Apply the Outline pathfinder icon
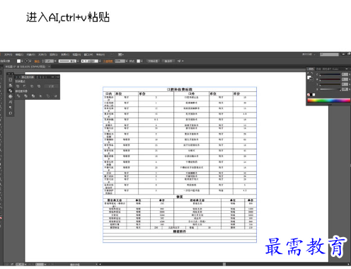 (x=48, y=96)
